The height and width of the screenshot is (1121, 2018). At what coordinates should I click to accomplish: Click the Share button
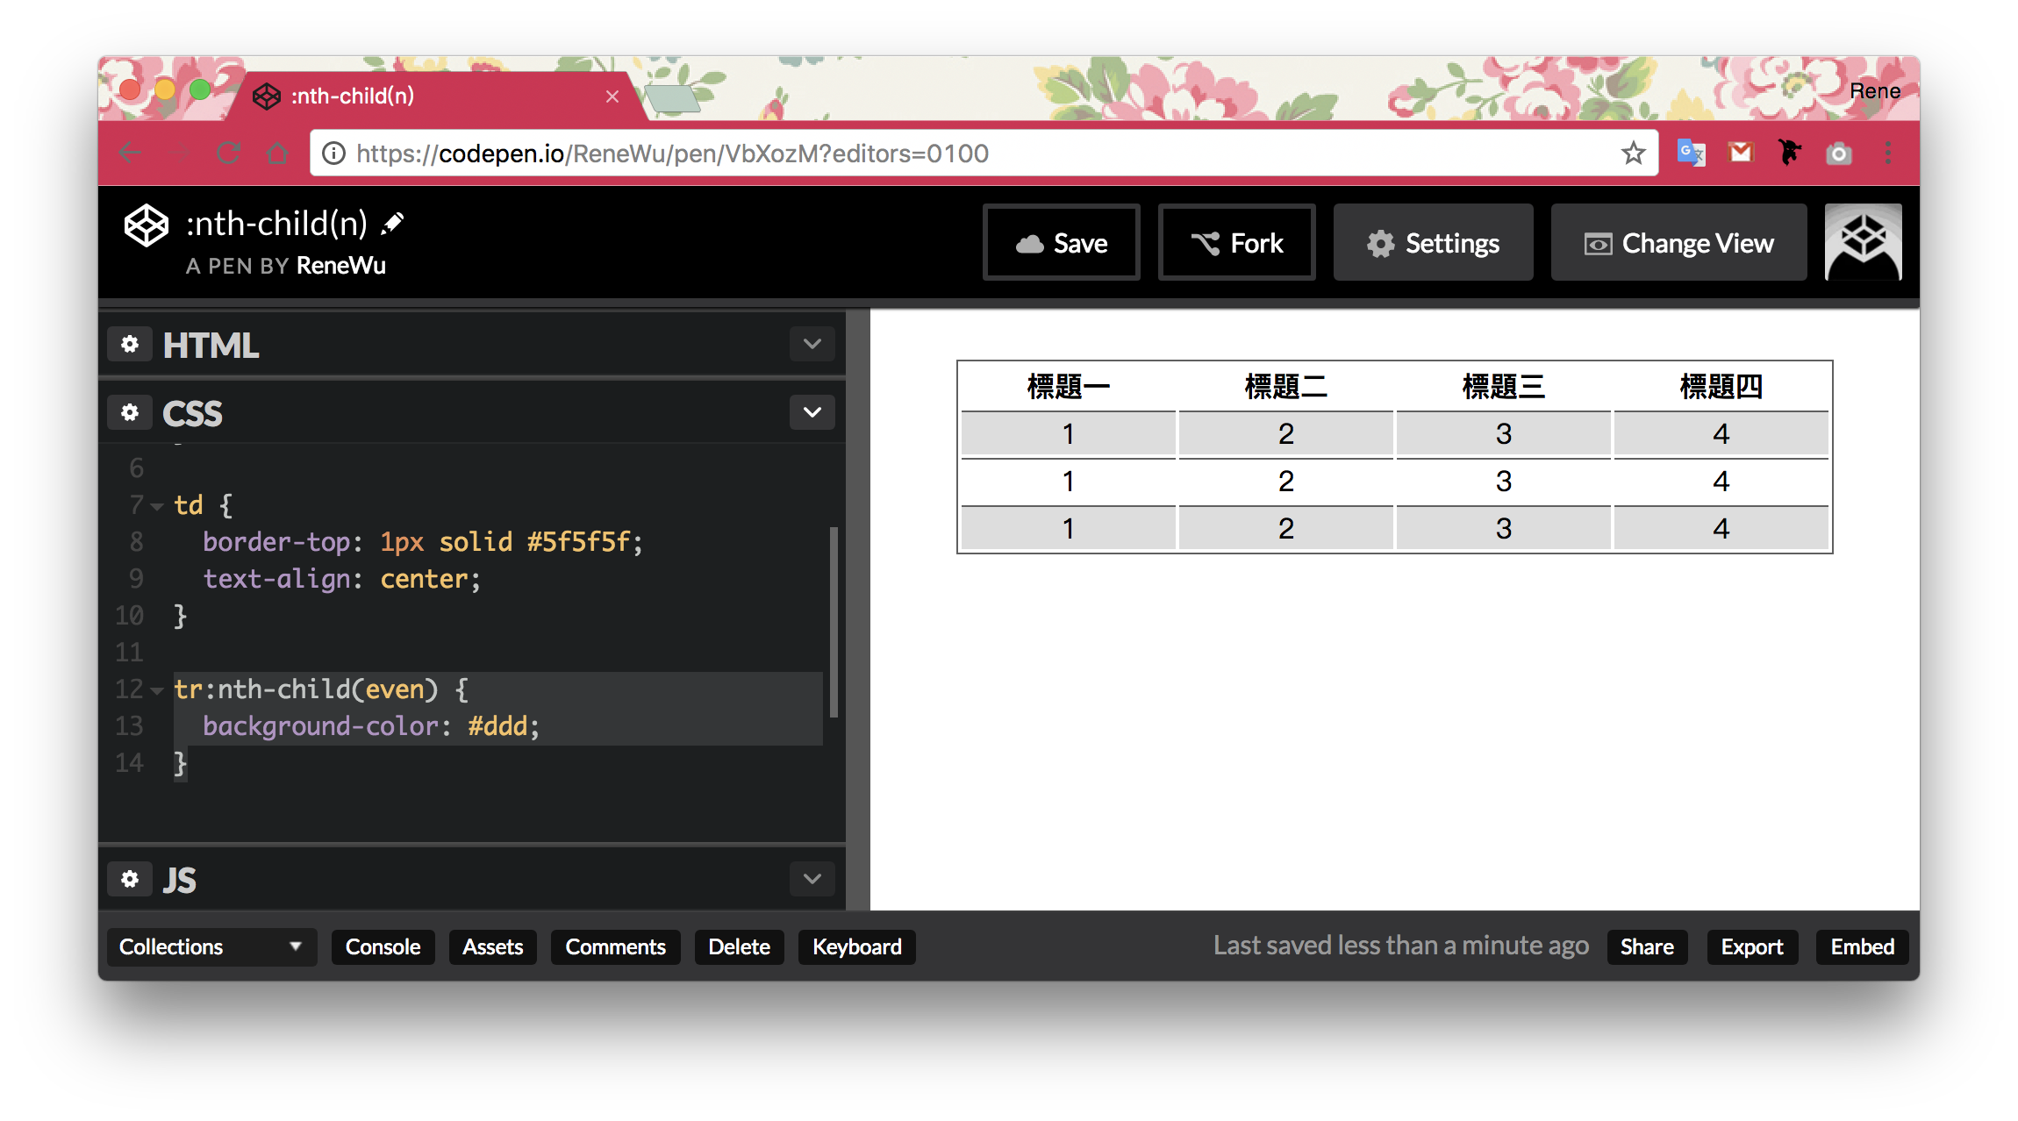(1647, 947)
